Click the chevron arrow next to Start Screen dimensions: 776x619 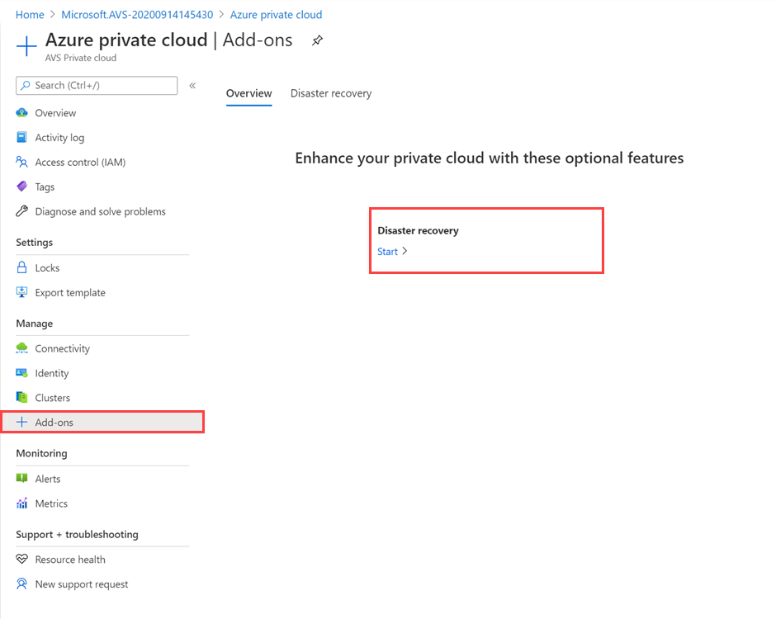pos(405,251)
